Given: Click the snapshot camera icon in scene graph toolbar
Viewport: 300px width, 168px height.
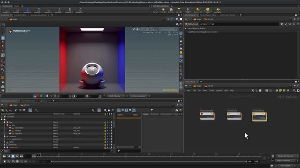Looking at the screenshot, I should [109, 110].
